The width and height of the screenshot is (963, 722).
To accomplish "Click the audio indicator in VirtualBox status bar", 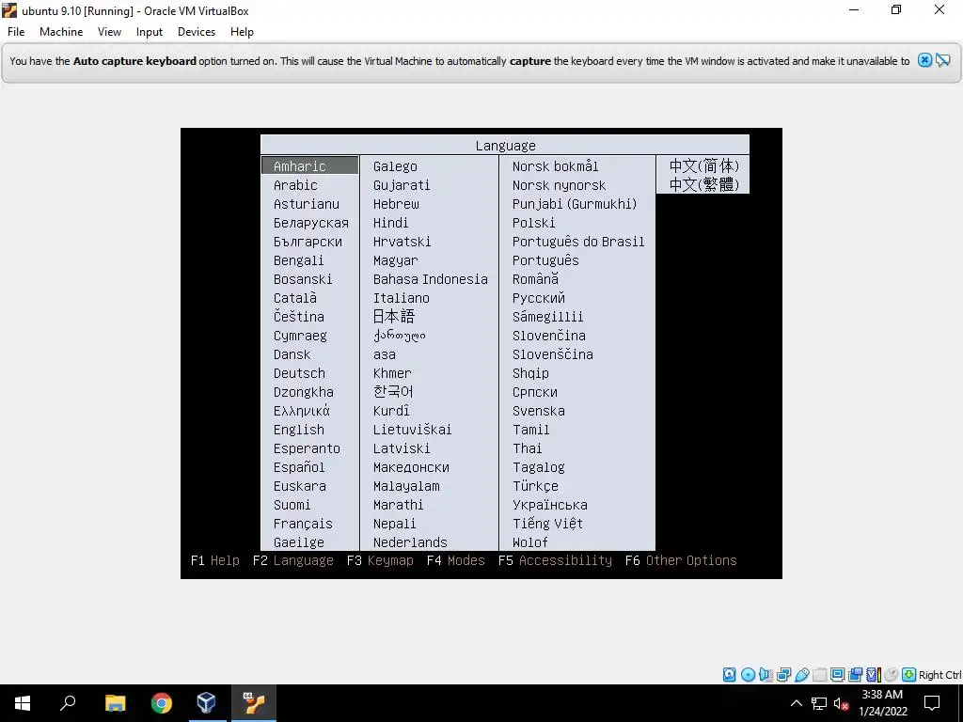I will click(x=766, y=675).
